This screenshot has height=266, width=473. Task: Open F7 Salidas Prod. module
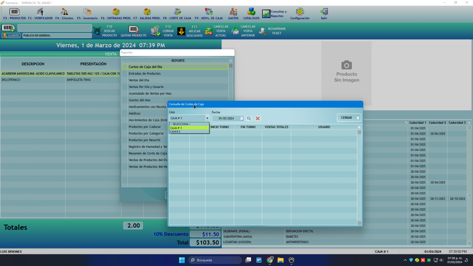tap(147, 14)
